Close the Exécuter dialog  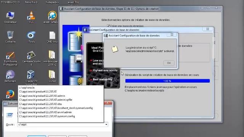click(108, 103)
